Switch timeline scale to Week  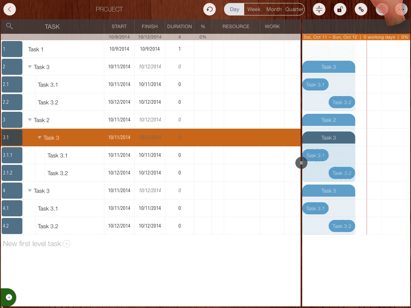tap(254, 9)
